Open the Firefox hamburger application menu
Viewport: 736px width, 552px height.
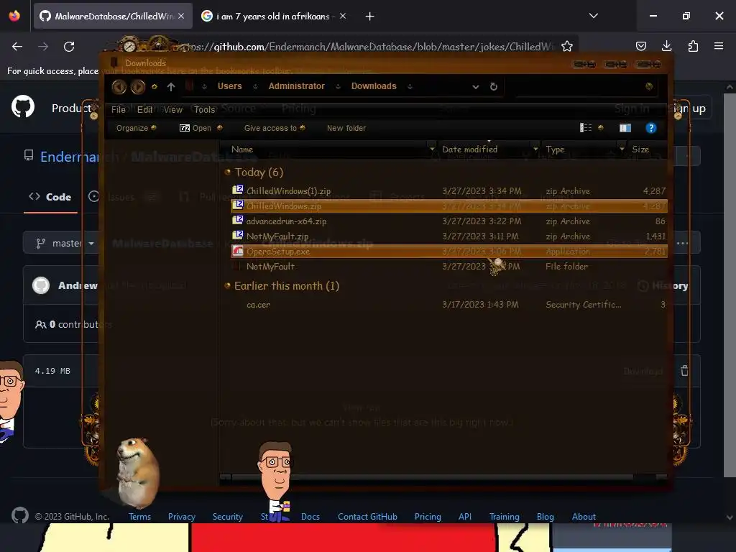tap(719, 46)
